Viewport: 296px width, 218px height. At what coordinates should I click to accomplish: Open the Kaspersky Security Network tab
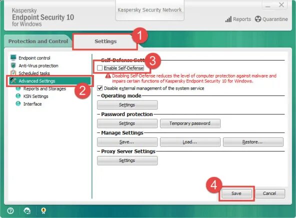[x=149, y=10]
